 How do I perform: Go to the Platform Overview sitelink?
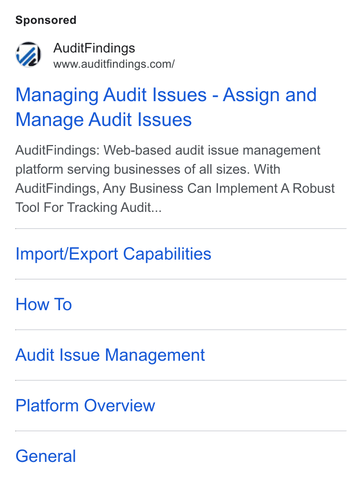85,406
